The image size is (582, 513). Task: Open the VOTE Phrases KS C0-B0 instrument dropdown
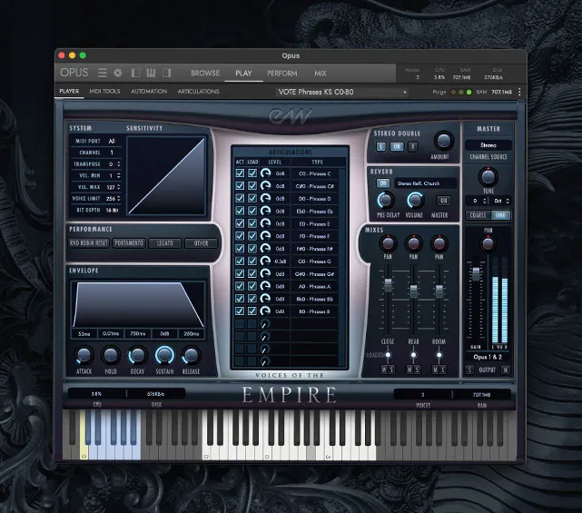pos(342,92)
